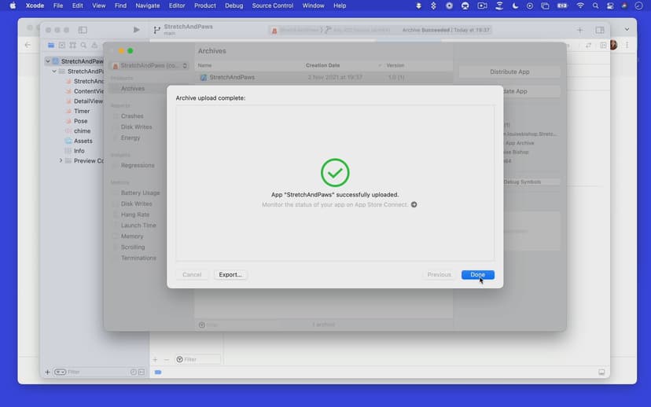Click the navigator Filter field
651x407 pixels.
(x=94, y=372)
